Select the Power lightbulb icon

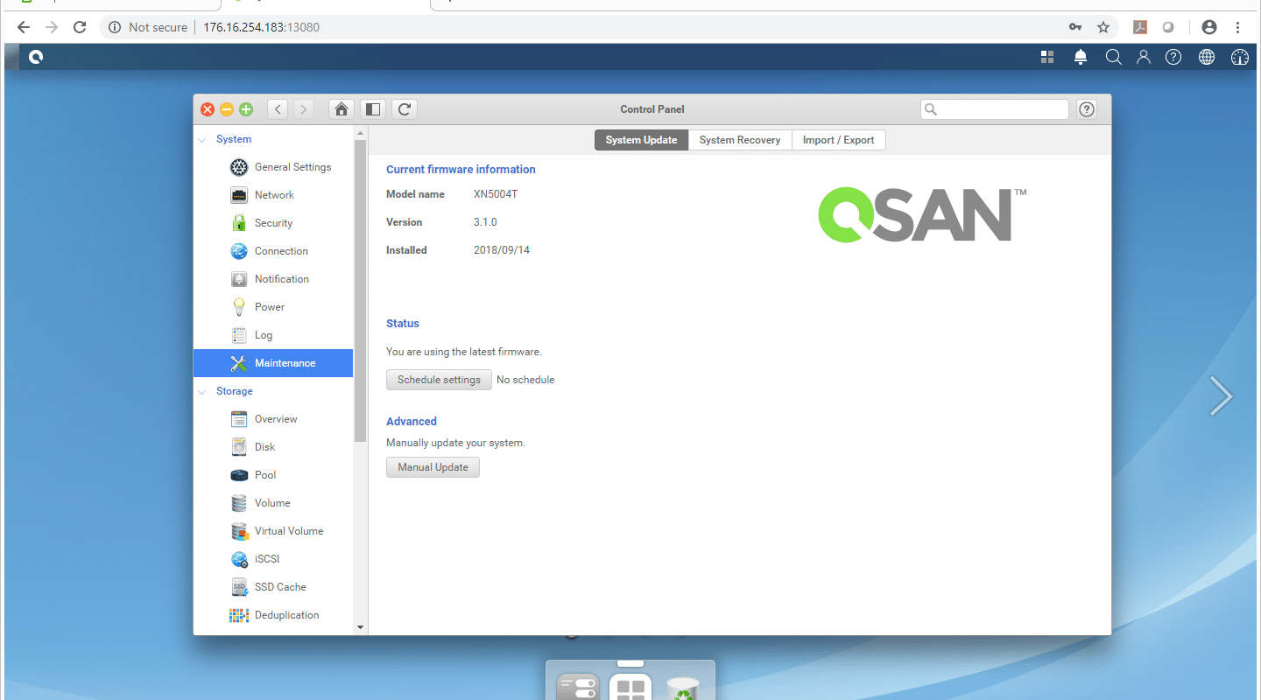pos(239,307)
